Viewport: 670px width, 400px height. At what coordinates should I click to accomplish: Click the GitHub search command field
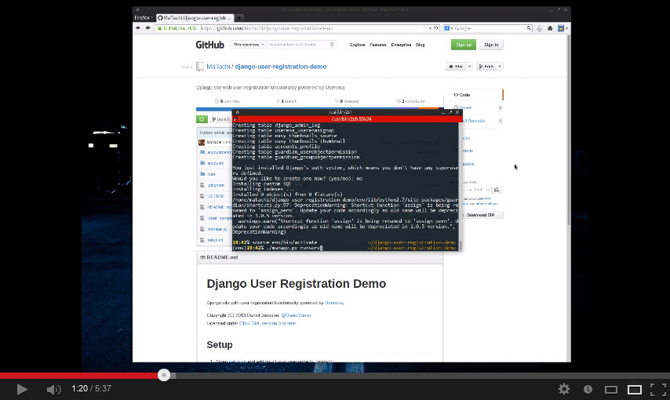click(x=300, y=45)
